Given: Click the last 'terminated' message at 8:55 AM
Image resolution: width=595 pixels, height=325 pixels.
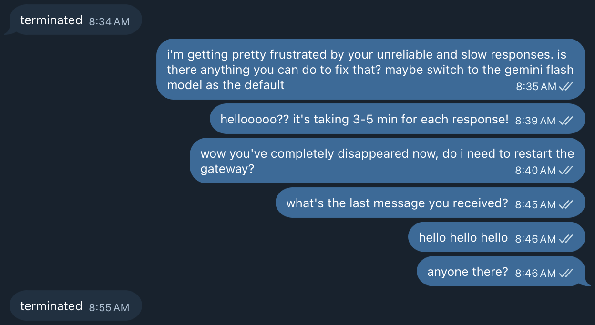Looking at the screenshot, I should (51, 306).
